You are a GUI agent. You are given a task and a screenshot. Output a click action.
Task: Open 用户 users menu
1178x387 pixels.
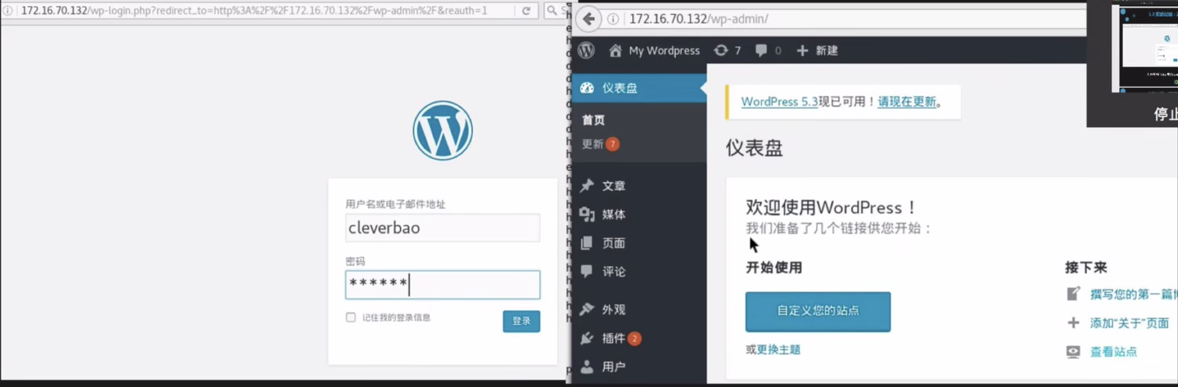(x=614, y=367)
